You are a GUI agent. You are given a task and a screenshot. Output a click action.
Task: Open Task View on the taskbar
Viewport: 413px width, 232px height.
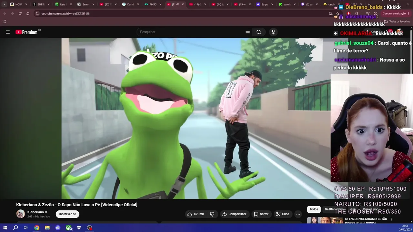pos(26,228)
